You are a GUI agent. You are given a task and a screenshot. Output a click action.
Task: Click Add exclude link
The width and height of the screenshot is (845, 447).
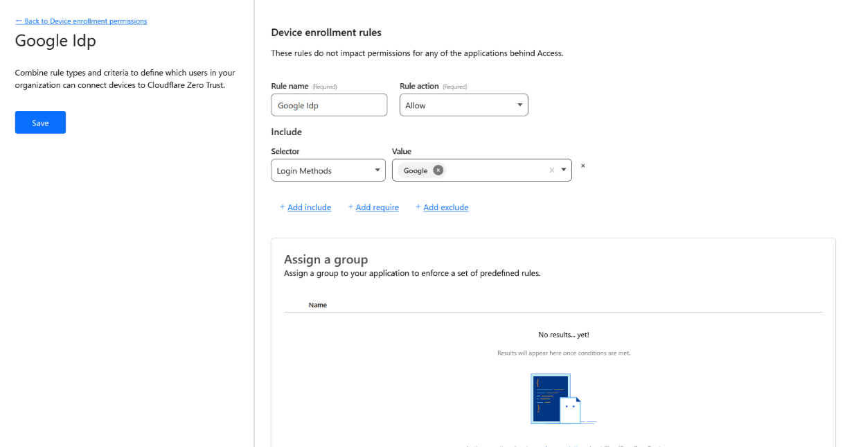coord(445,207)
